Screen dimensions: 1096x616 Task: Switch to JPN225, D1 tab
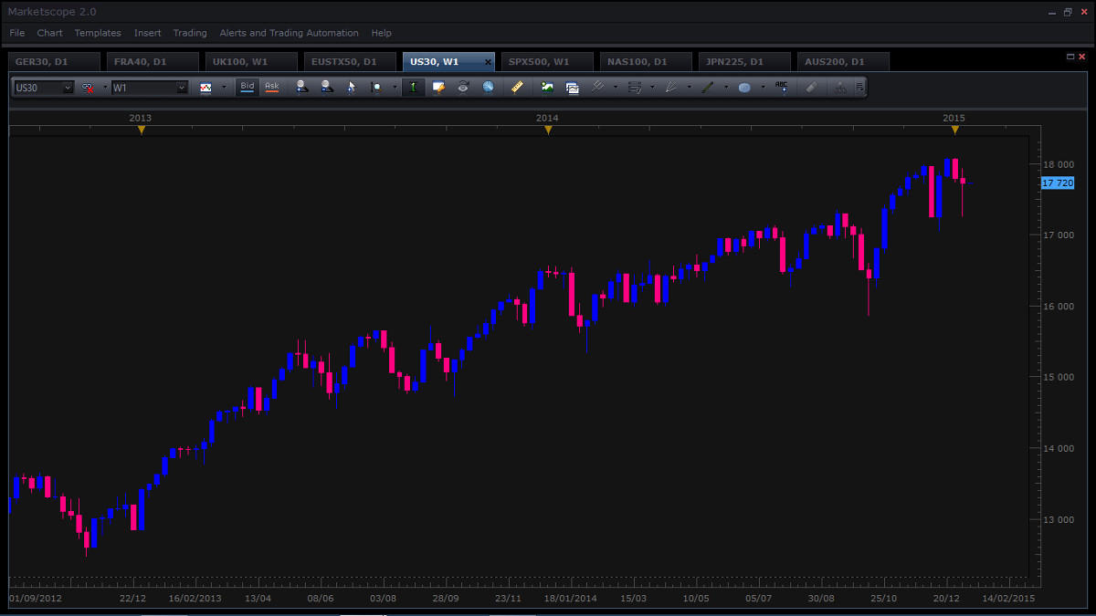pos(744,62)
